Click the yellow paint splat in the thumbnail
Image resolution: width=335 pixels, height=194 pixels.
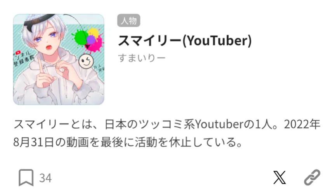pos(94,32)
